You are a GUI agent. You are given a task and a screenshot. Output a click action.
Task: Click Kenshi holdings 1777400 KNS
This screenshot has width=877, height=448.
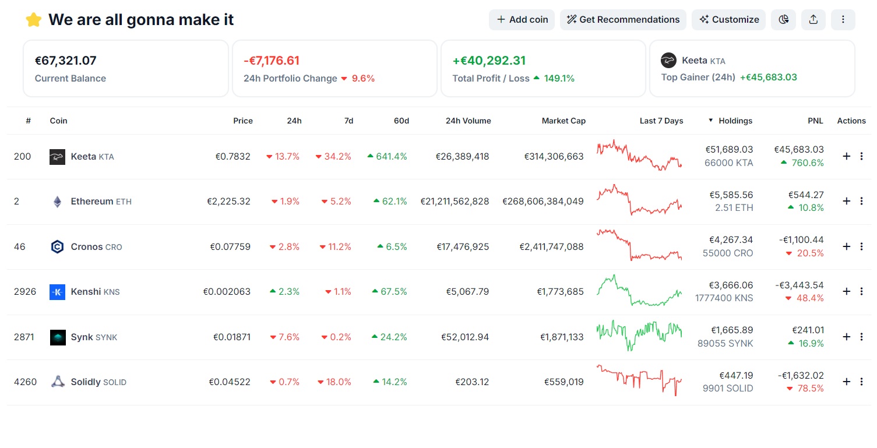click(x=724, y=298)
